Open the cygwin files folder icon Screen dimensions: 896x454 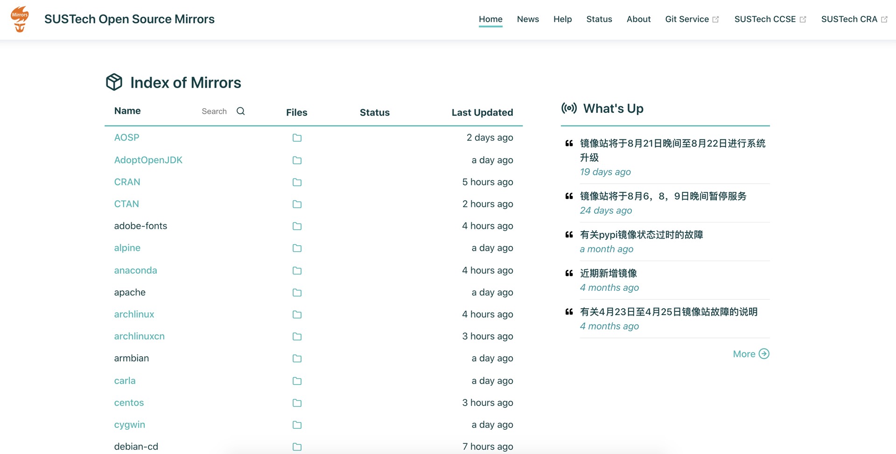click(297, 425)
